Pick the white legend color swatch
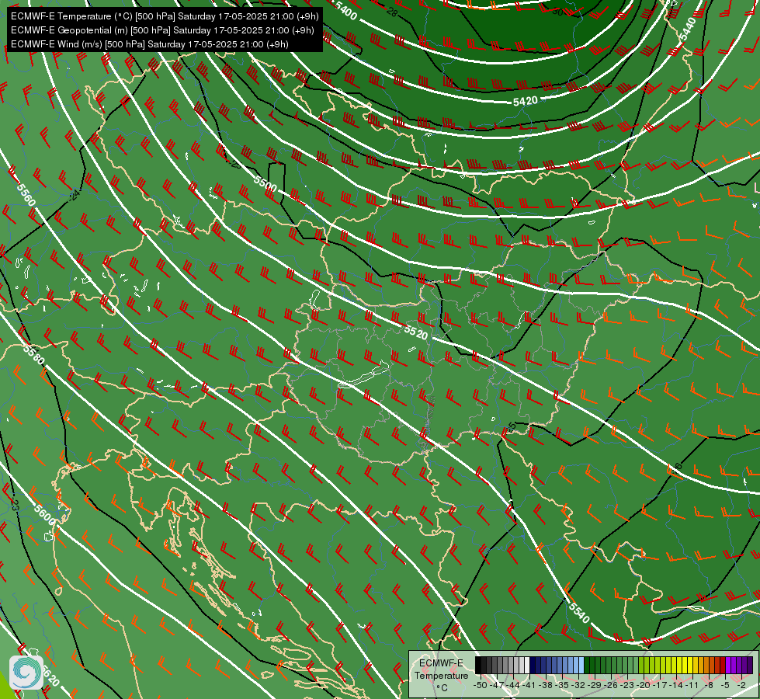760x699 pixels. coord(527,665)
